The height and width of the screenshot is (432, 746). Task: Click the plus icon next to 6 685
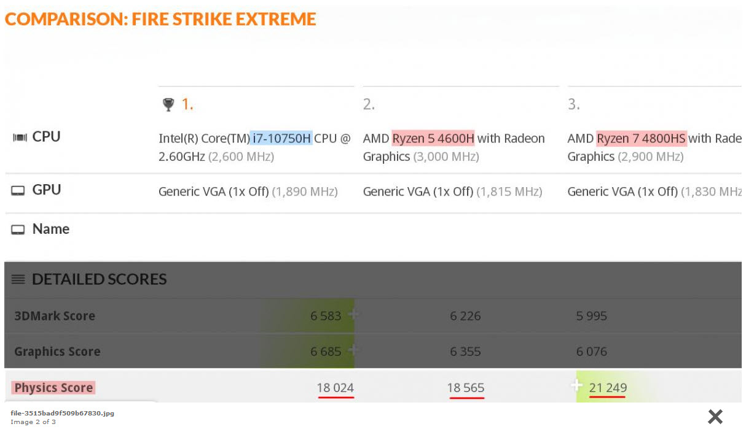point(353,349)
